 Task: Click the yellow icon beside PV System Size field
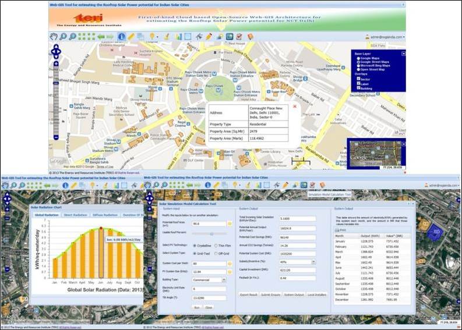(230, 272)
